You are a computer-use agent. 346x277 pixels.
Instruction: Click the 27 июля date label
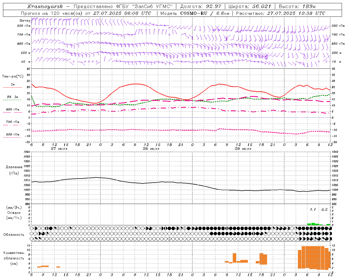(59, 149)
